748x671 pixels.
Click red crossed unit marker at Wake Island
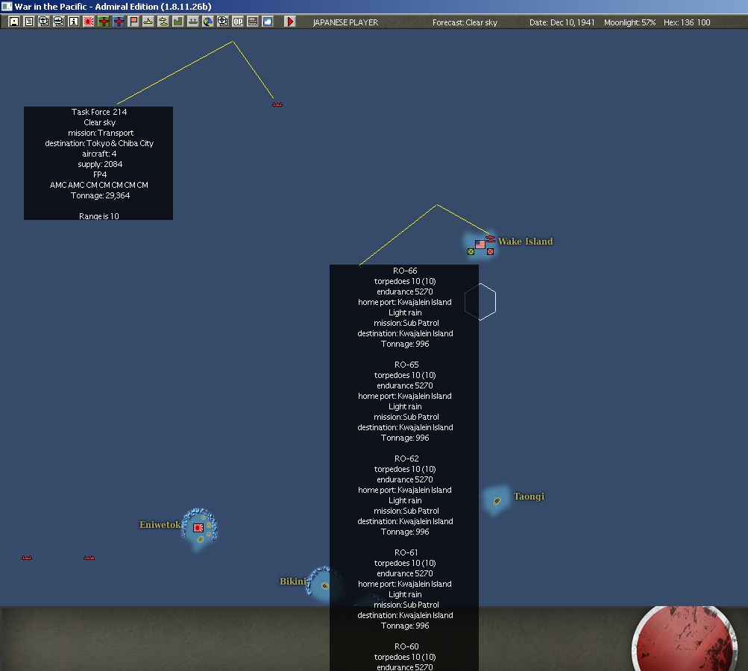(x=491, y=251)
